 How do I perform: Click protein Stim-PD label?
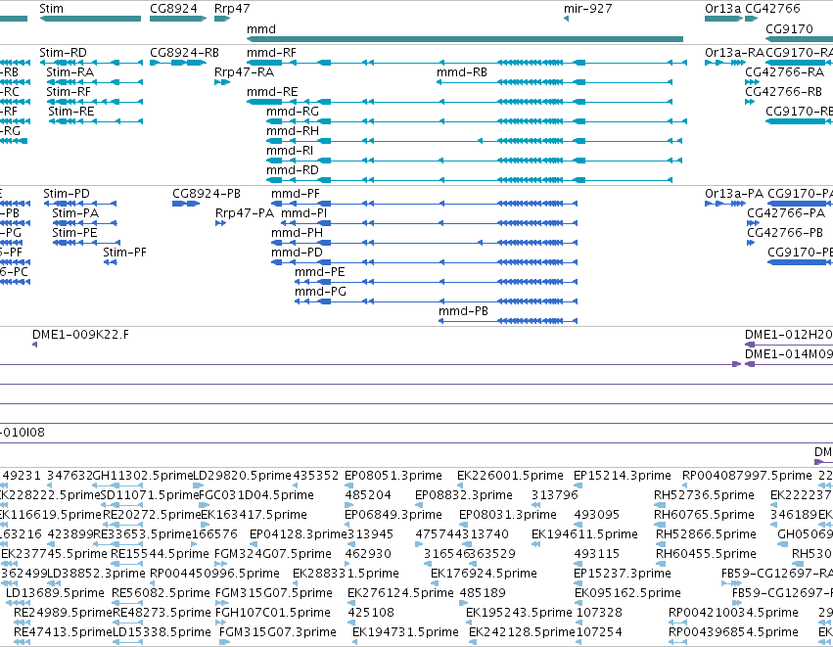point(67,194)
